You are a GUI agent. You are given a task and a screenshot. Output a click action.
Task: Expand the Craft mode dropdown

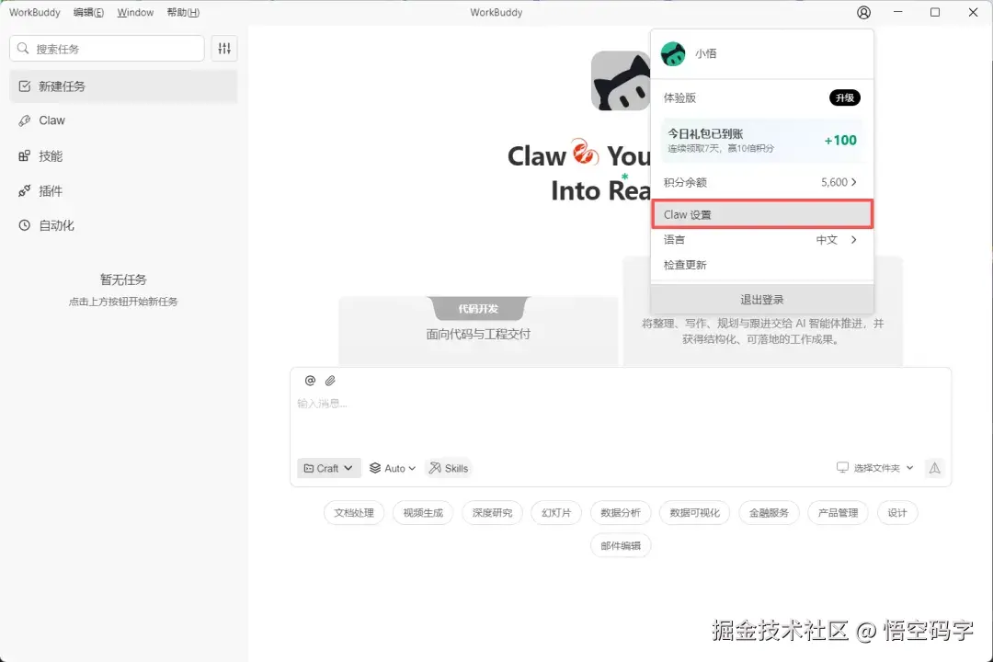[x=328, y=468]
